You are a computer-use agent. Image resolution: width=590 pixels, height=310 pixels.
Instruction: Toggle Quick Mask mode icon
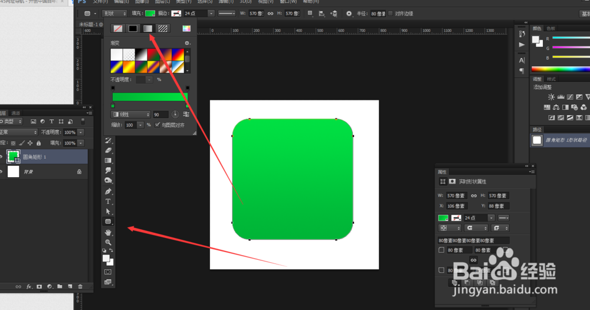click(108, 272)
